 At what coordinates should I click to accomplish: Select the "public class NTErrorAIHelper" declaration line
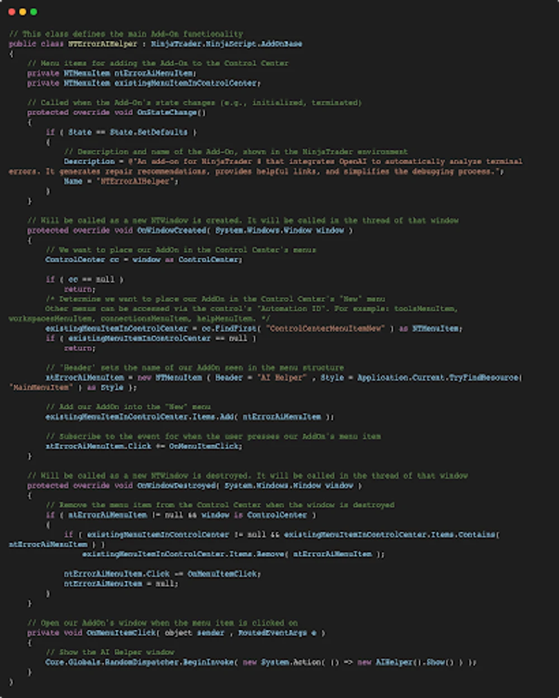[155, 44]
